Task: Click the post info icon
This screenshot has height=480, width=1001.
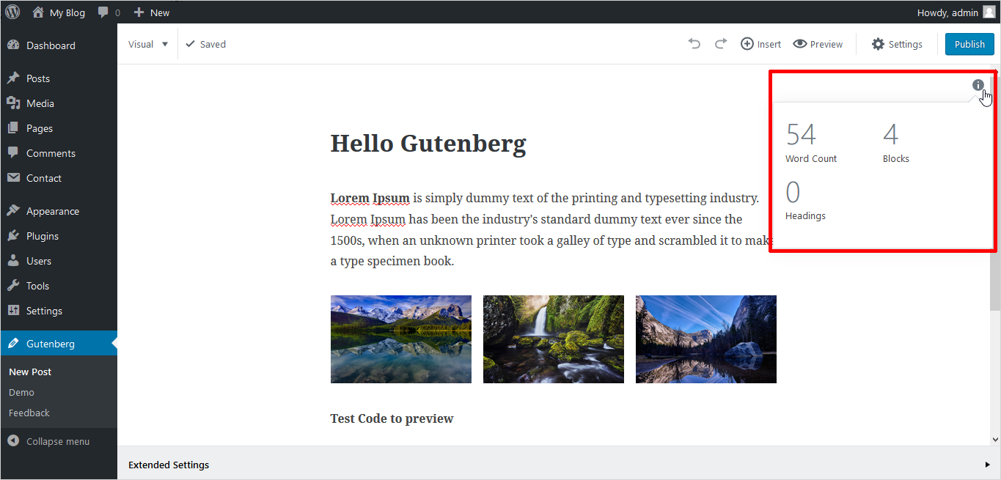Action: [x=978, y=85]
